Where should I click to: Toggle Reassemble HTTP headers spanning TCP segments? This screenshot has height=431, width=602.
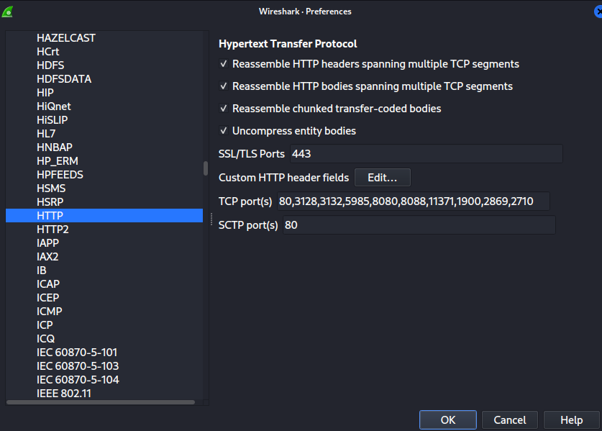223,64
